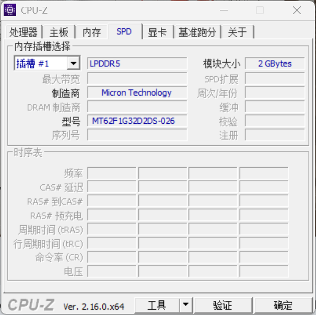Switch to the 关于 tab

[237, 32]
